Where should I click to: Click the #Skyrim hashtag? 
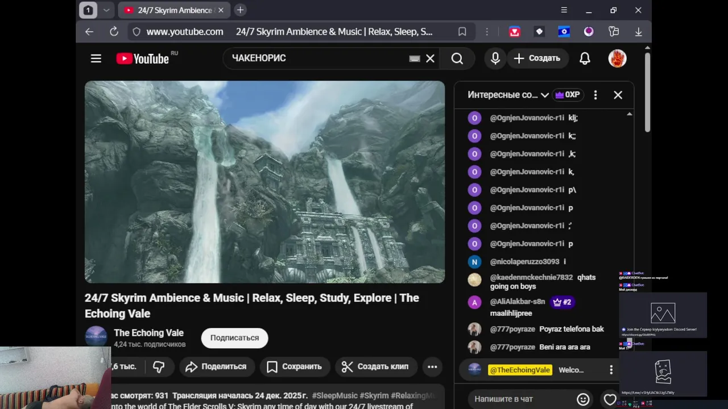(x=375, y=395)
